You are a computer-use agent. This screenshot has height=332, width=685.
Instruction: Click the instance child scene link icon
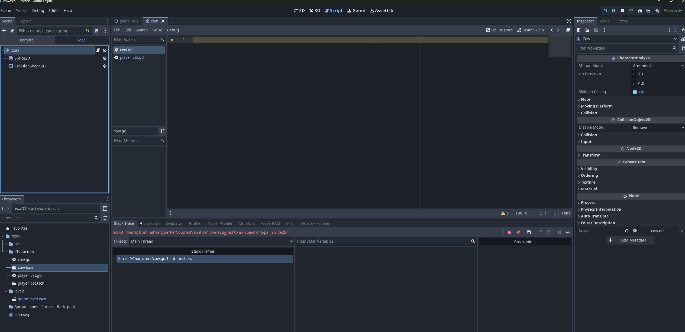point(12,31)
